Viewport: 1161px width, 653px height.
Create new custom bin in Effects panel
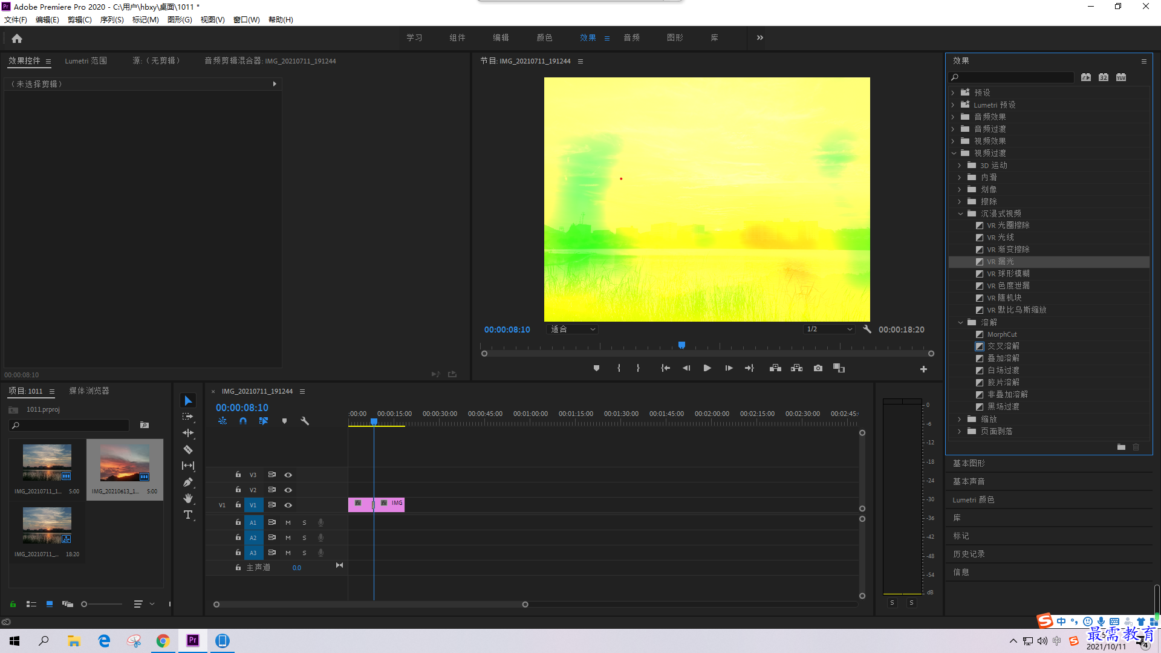pos(1121,447)
